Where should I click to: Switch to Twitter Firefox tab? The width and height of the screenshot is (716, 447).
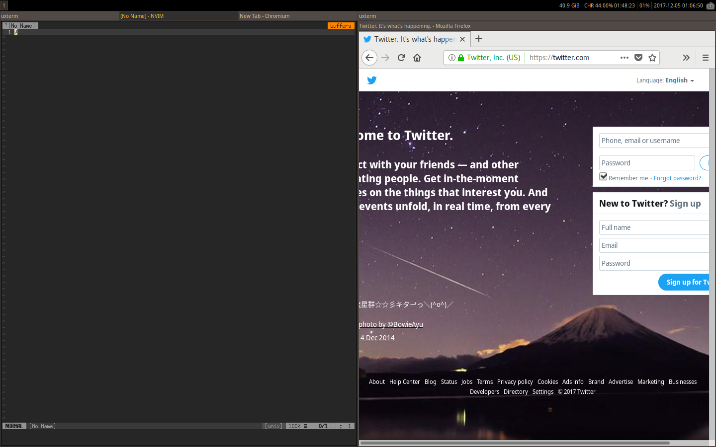pyautogui.click(x=414, y=39)
